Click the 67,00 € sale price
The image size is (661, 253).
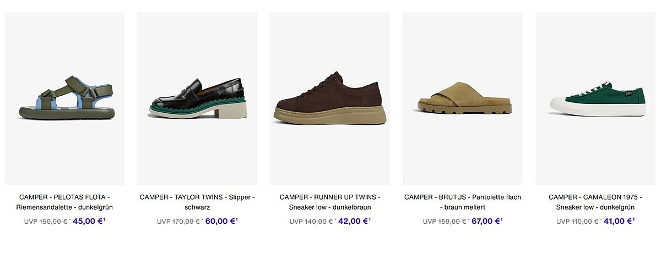(x=487, y=221)
